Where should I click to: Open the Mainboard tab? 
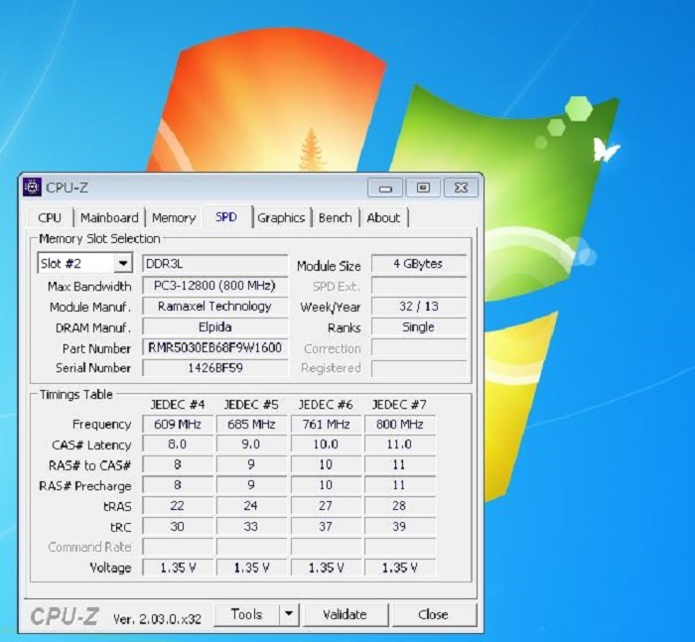(109, 218)
